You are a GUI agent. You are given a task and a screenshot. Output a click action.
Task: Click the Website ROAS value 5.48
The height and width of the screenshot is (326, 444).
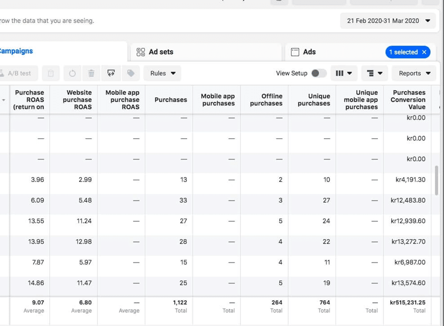point(85,201)
